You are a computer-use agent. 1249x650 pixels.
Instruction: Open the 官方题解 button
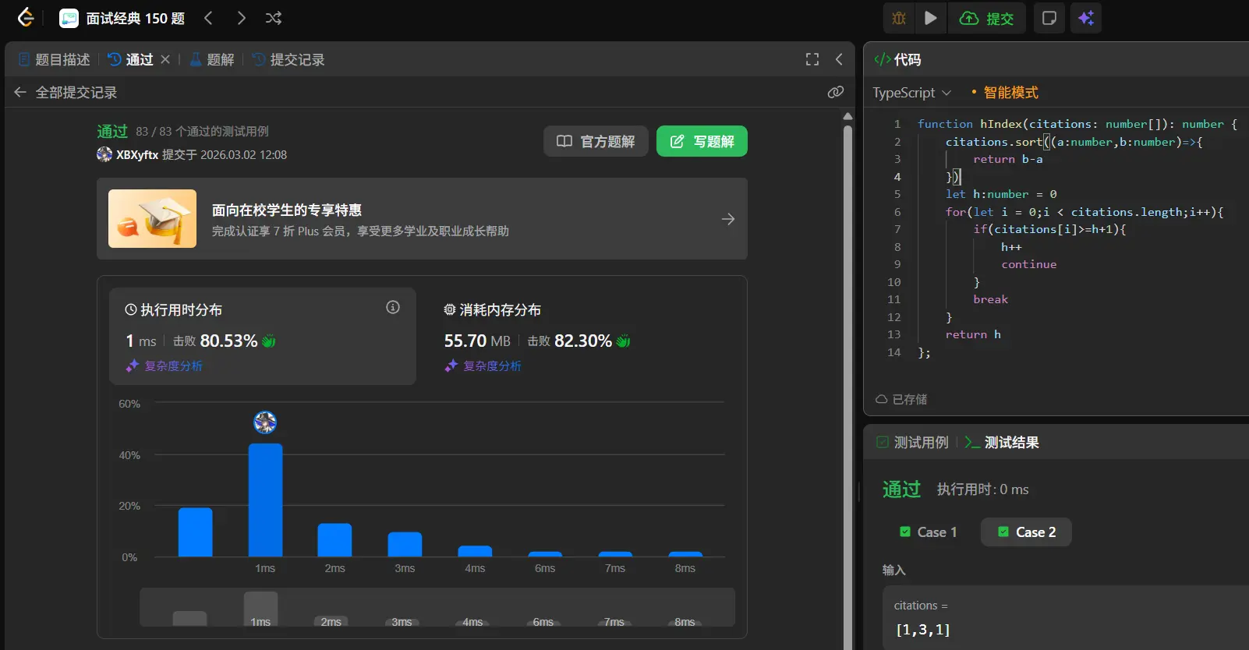tap(596, 141)
